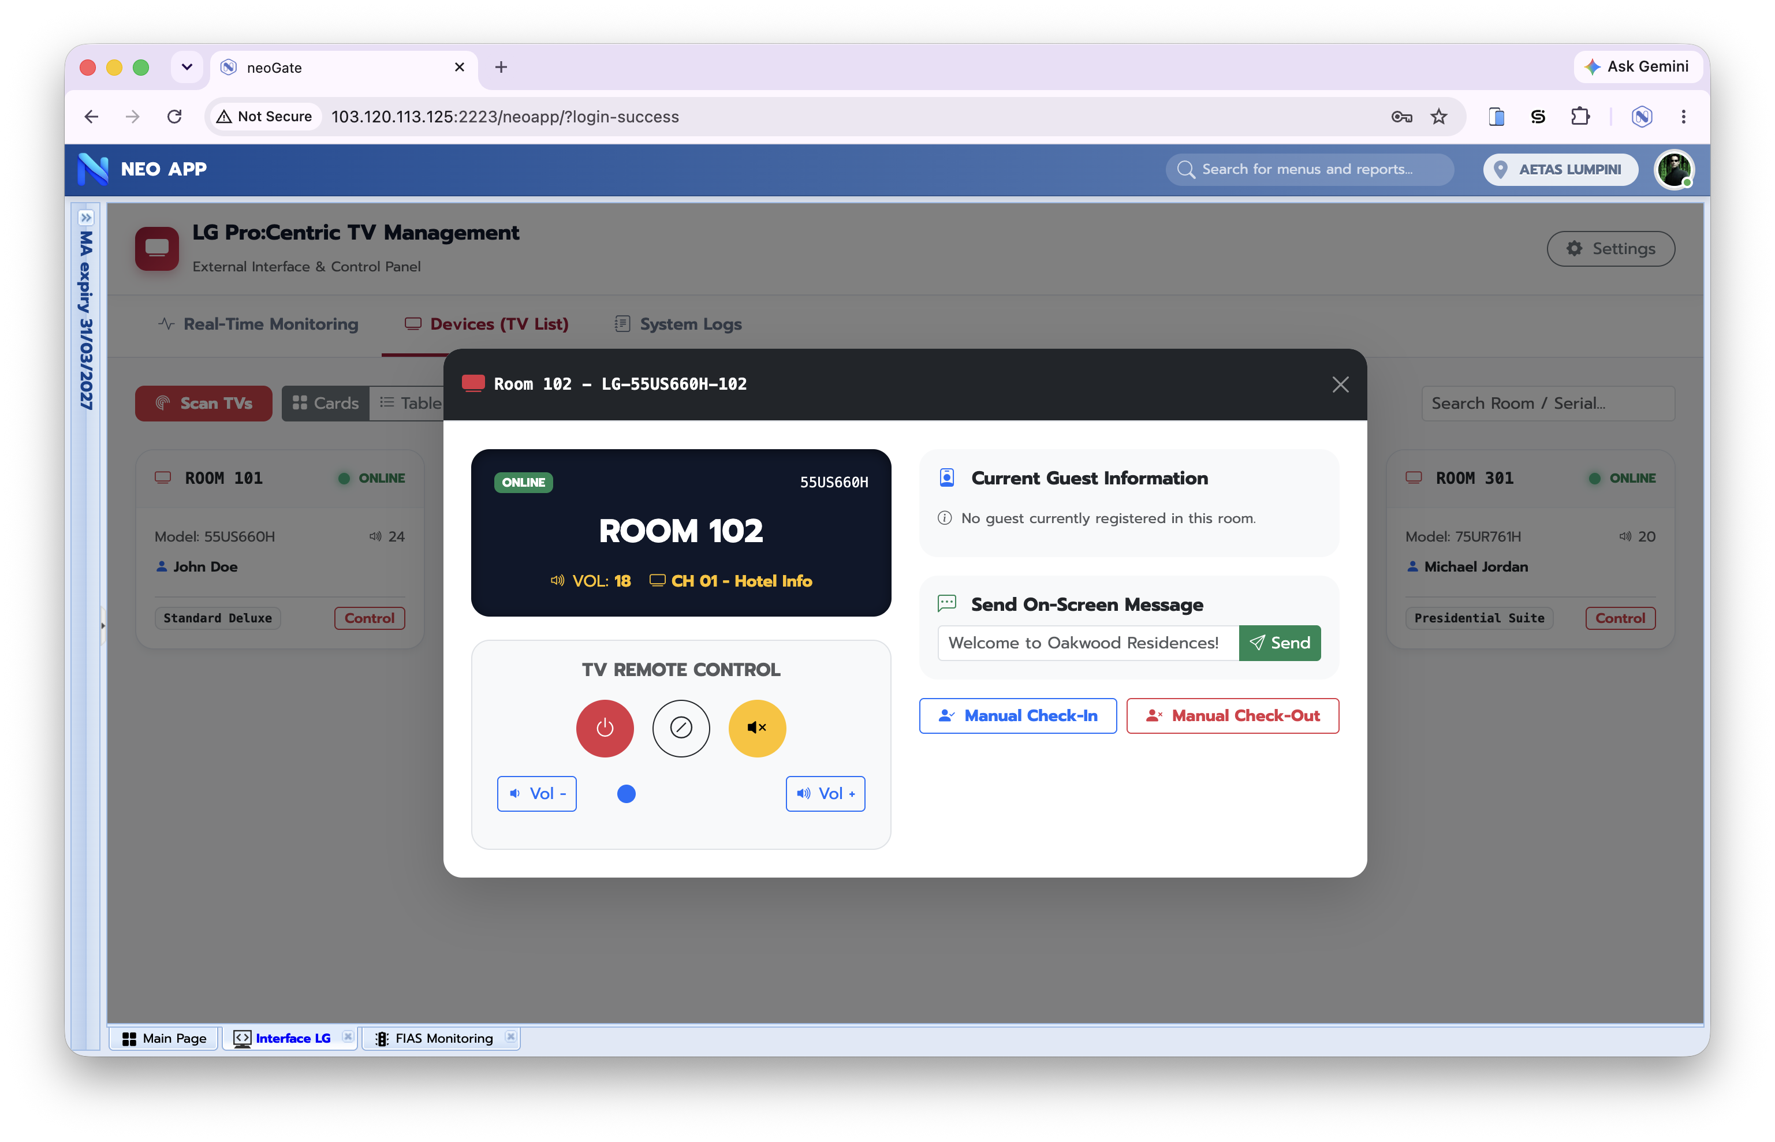Click the Search Room / Serial field
The height and width of the screenshot is (1142, 1775).
click(1547, 402)
